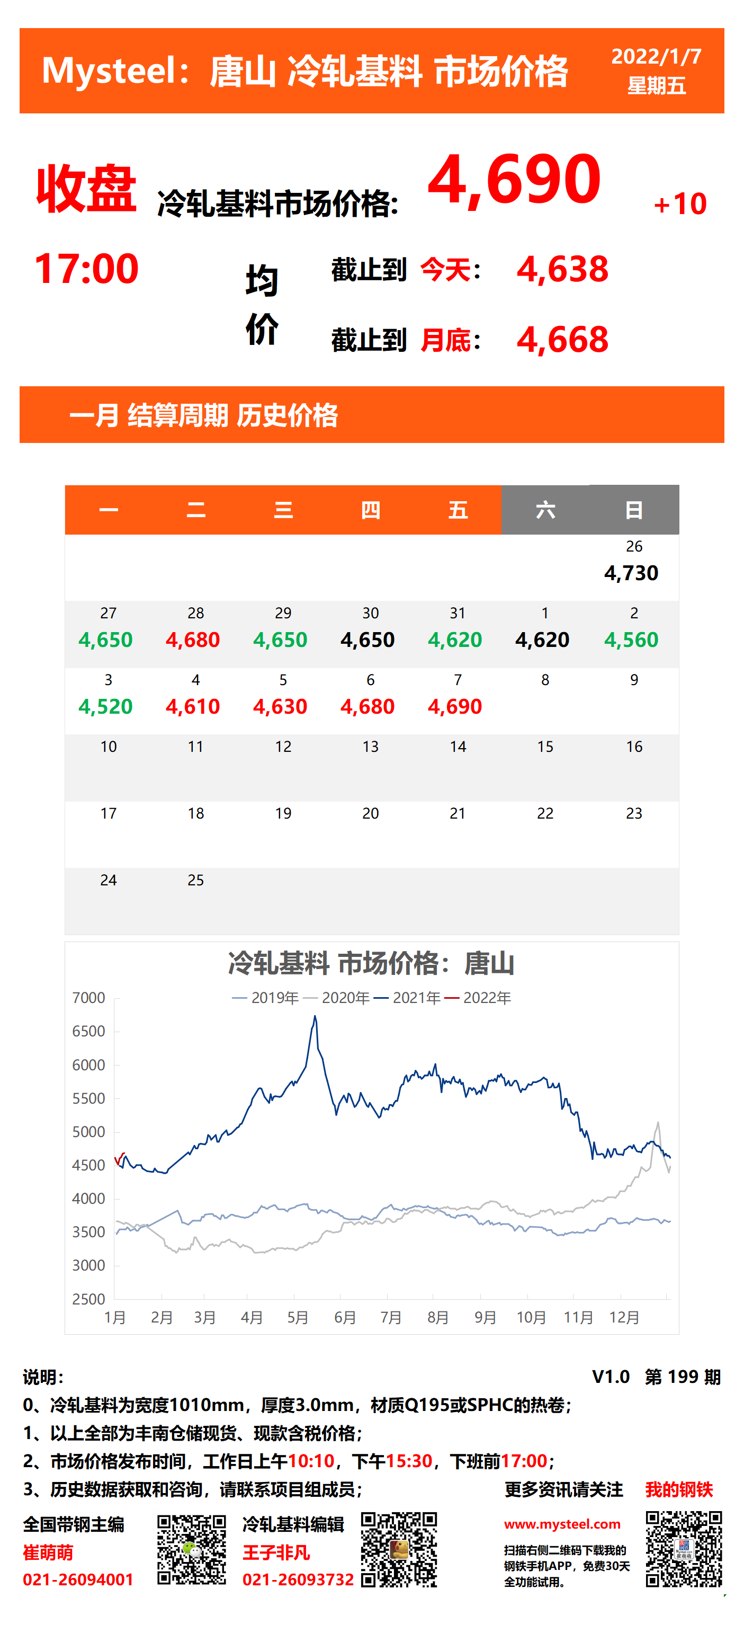Image resolution: width=744 pixels, height=1642 pixels.
Task: Click the 第 199 期 issue number
Action: click(x=683, y=1377)
